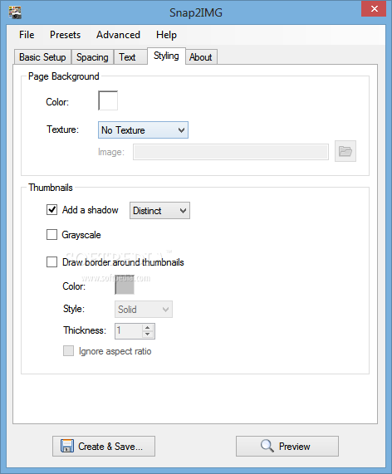Click the magnifier icon on Preview button
Screen dimensions: 392x474
pyautogui.click(x=267, y=446)
